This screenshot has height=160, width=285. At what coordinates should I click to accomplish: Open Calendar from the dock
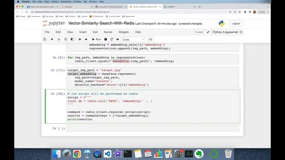148,154
